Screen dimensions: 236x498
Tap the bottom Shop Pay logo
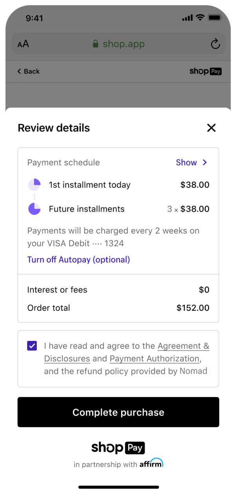[x=118, y=447]
